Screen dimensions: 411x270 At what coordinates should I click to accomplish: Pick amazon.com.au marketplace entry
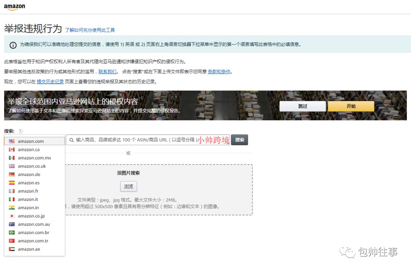(x=35, y=224)
